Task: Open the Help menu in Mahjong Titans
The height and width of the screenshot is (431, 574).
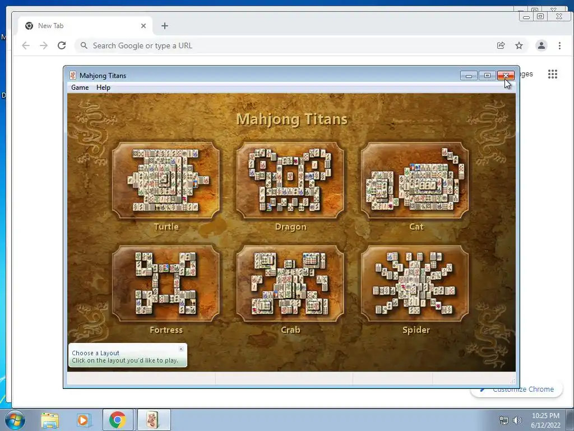Action: 103,88
